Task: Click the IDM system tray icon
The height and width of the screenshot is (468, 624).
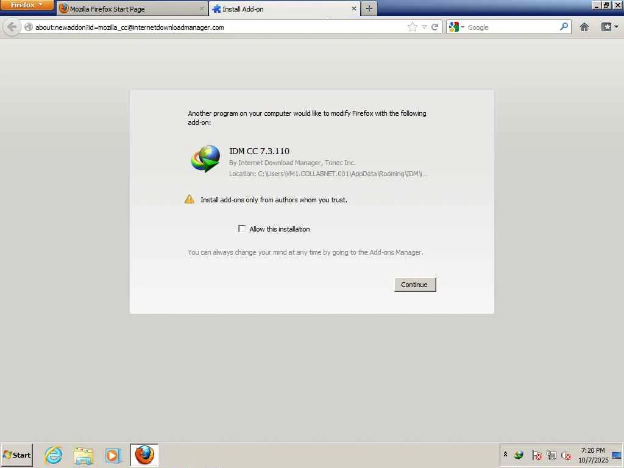Action: 519,455
